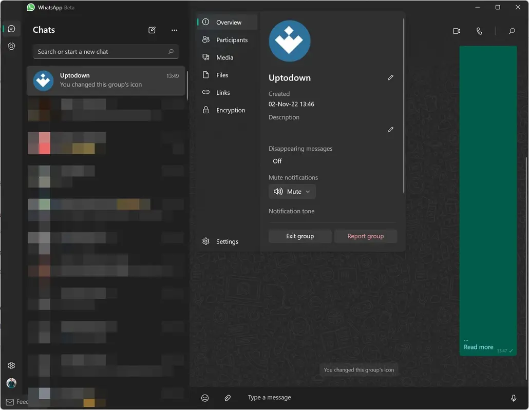Select the Status icon in the sidebar

pos(11,46)
